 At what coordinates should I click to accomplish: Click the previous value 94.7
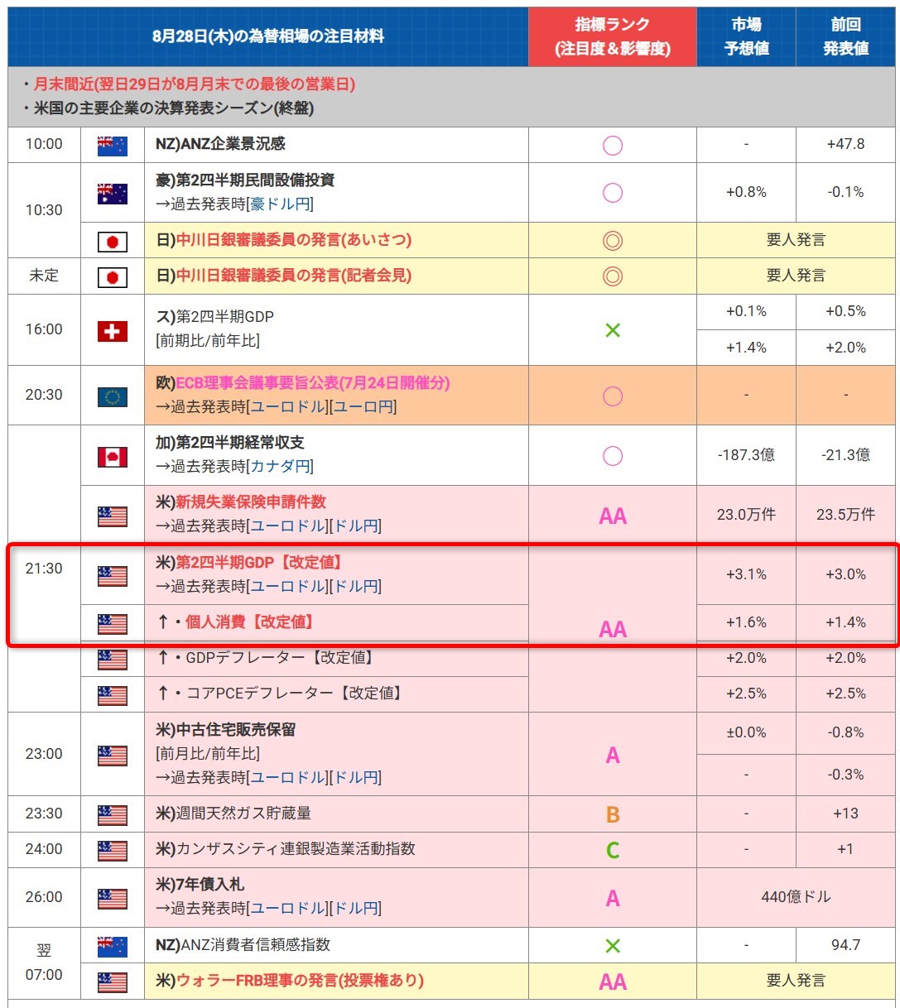tap(845, 945)
